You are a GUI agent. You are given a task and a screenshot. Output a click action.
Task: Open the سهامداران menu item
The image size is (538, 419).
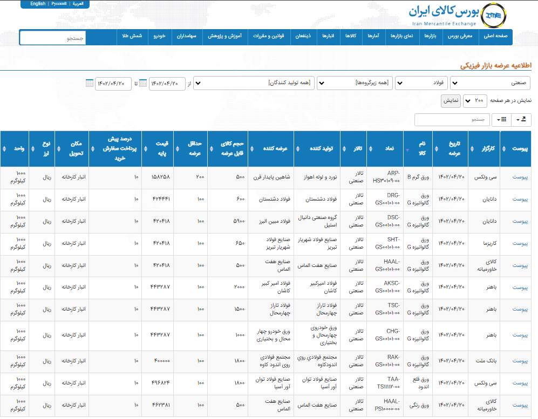click(187, 36)
